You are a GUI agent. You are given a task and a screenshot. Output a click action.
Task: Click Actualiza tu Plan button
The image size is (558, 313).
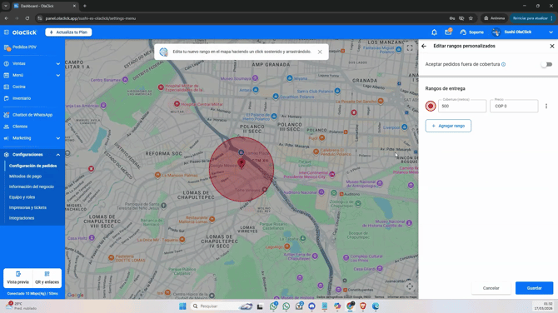(x=68, y=32)
